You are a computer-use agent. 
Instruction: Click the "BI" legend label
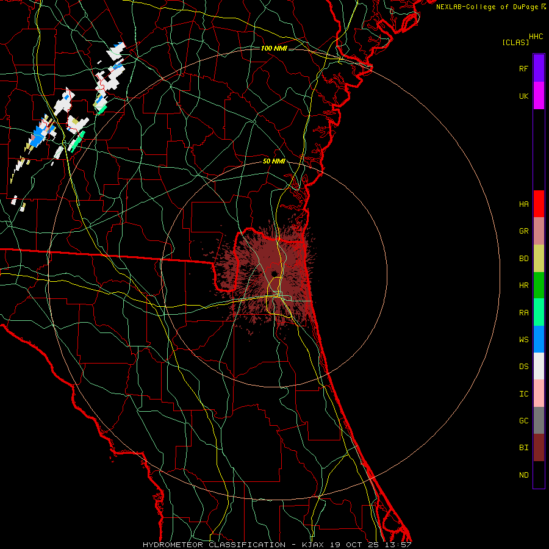point(523,448)
